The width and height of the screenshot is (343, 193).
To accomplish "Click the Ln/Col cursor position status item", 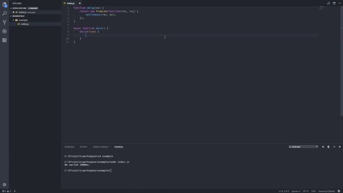I will [284, 191].
